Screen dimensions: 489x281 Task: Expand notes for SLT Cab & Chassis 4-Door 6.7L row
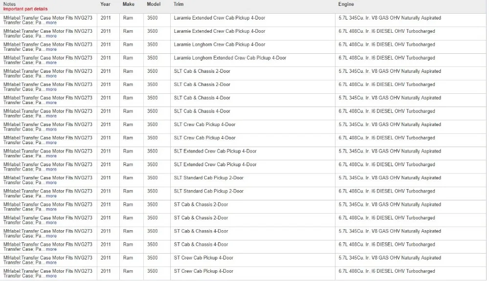pos(51,116)
